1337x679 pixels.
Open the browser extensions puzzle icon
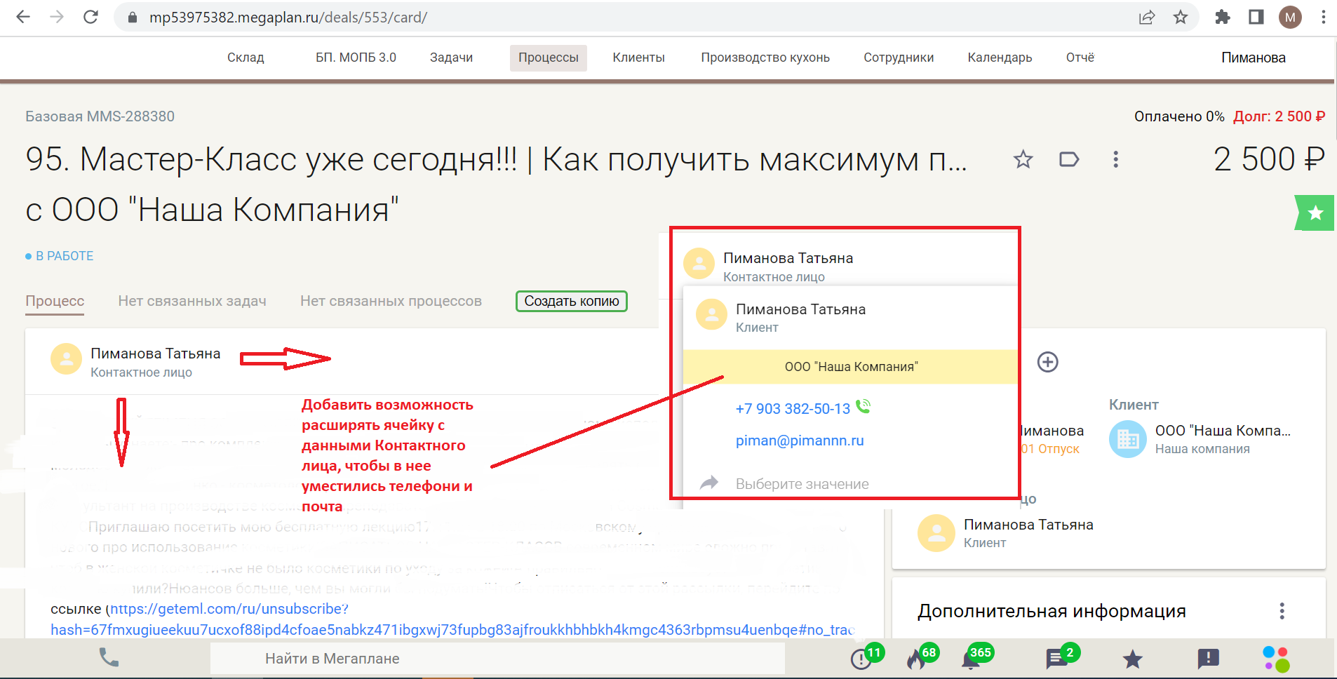pos(1223,18)
